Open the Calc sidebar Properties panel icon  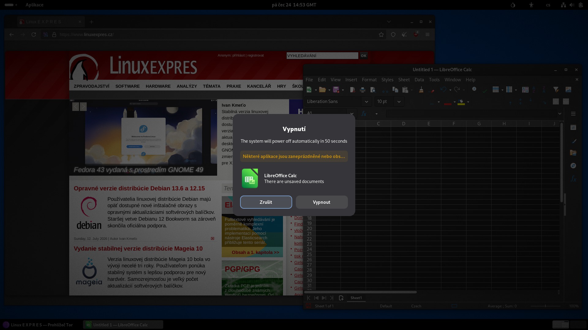pos(573,127)
